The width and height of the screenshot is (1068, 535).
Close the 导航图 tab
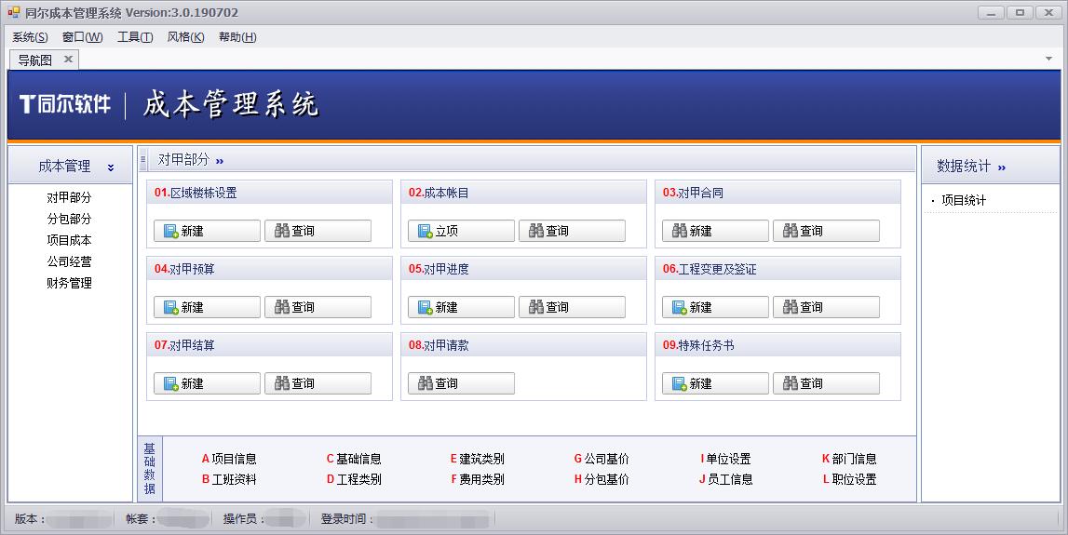(x=68, y=60)
